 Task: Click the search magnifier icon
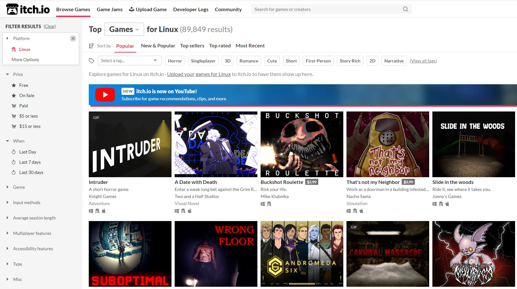[405, 9]
